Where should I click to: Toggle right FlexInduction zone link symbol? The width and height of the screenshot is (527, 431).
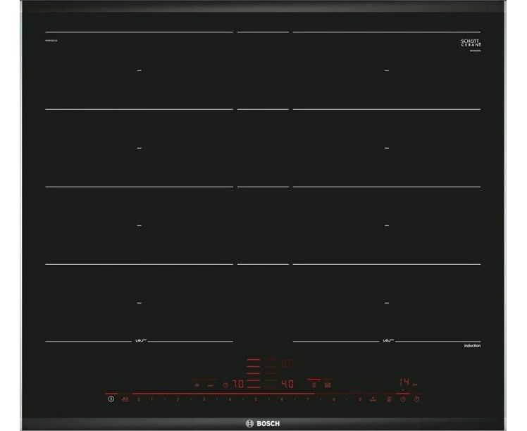point(387,342)
